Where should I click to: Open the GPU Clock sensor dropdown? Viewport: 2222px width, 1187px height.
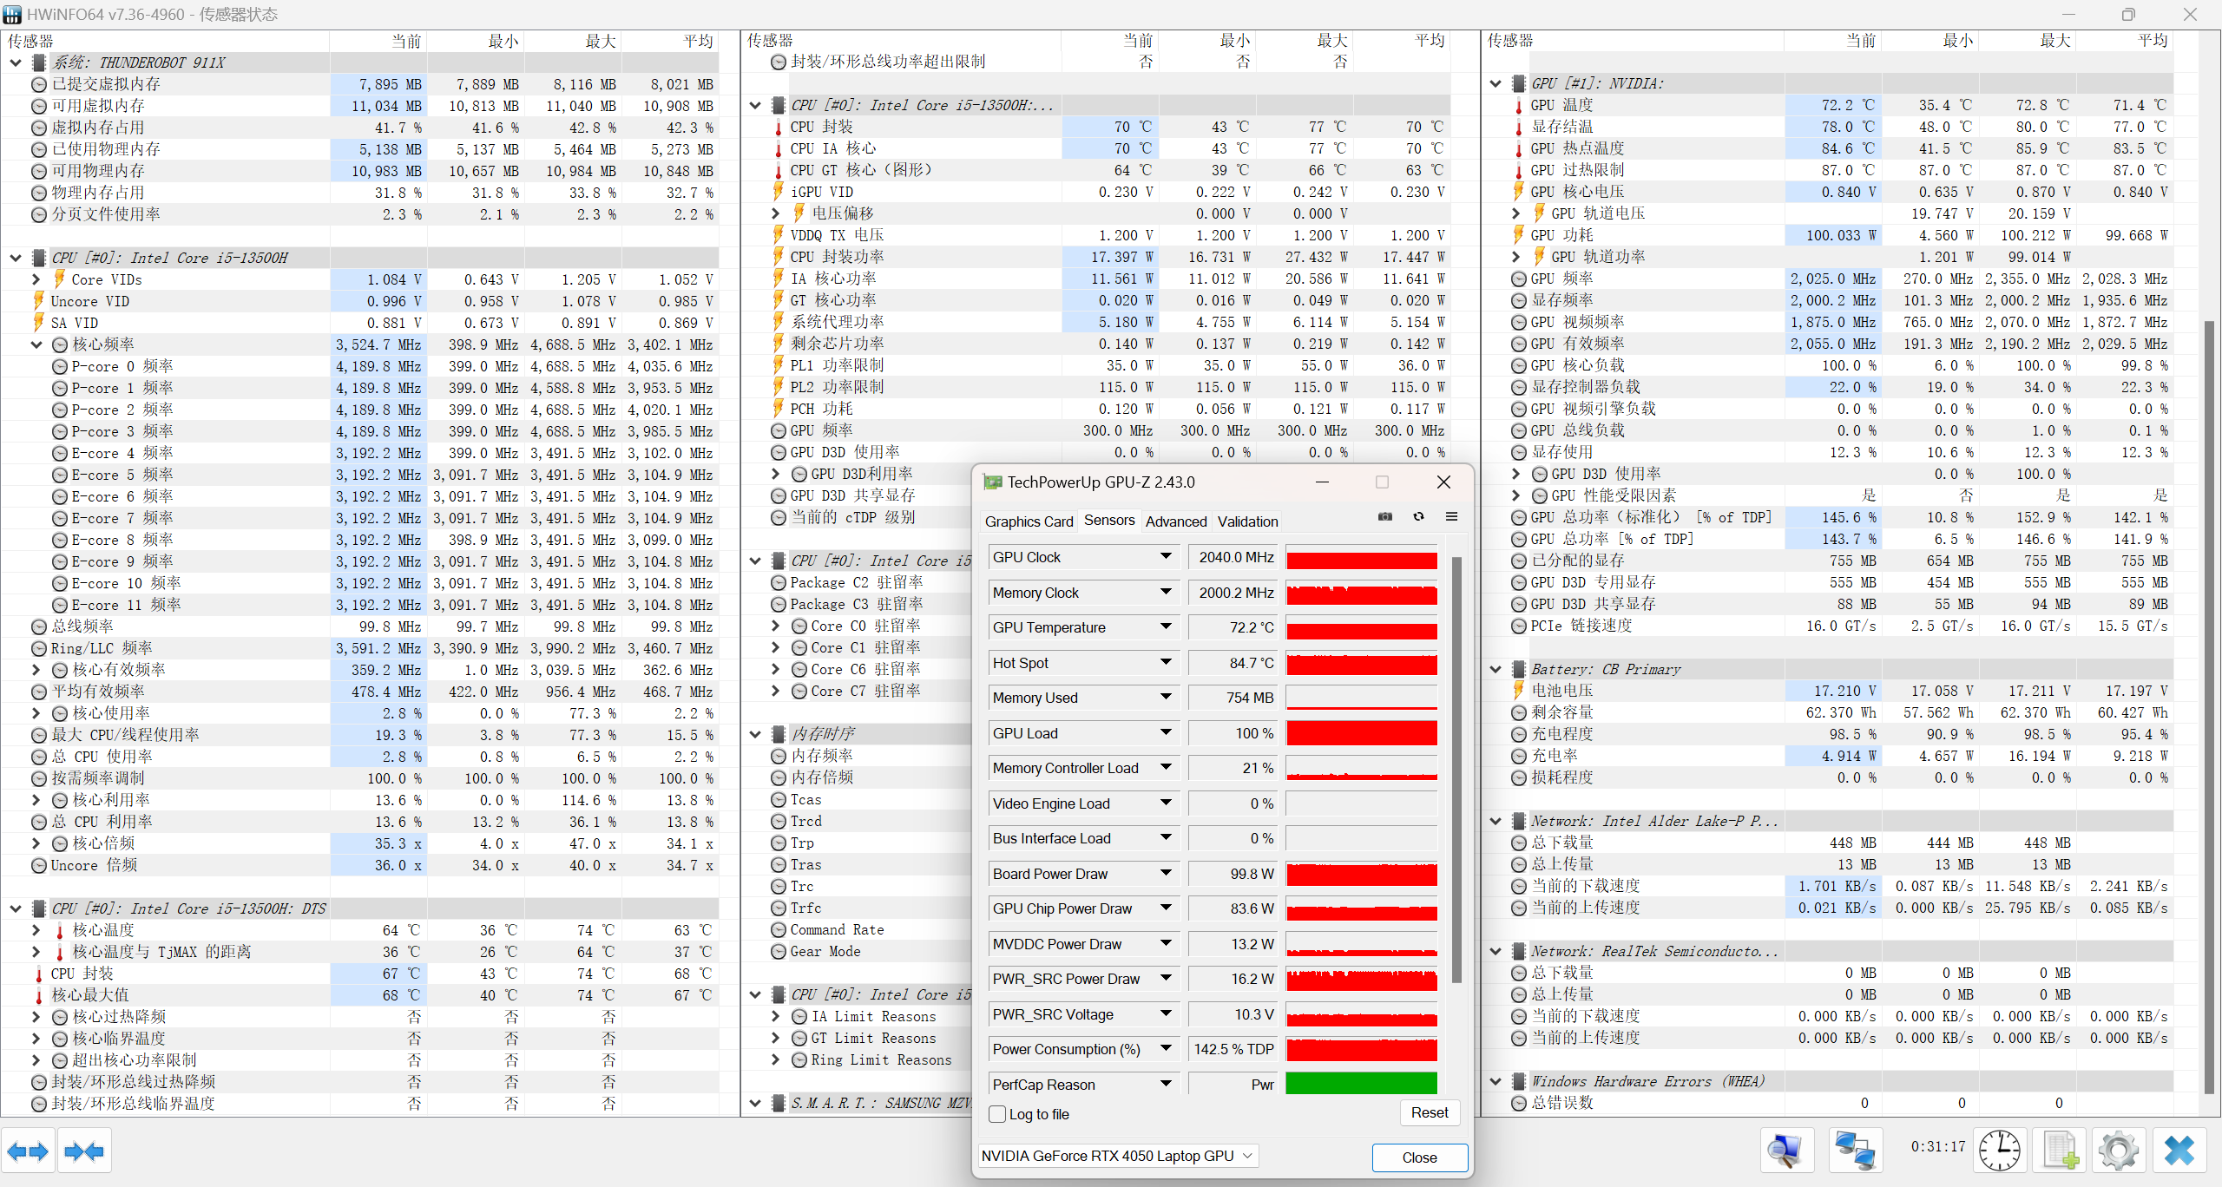1166,556
